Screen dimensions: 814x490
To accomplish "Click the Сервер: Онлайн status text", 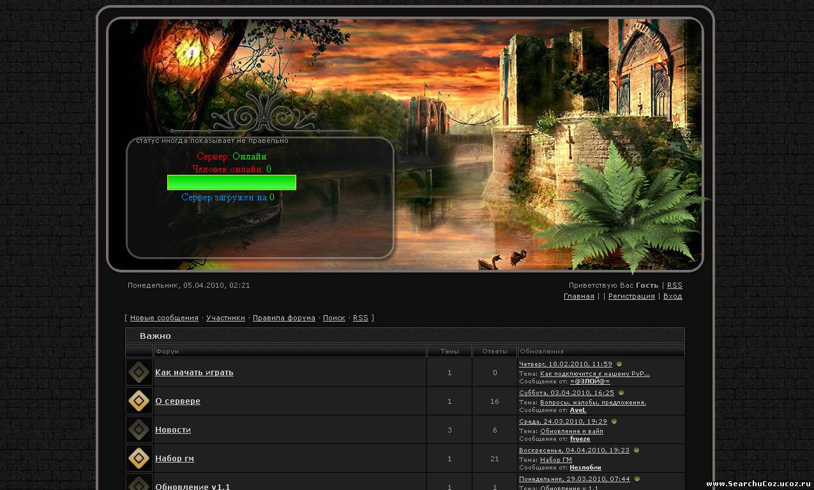I will pyautogui.click(x=232, y=156).
